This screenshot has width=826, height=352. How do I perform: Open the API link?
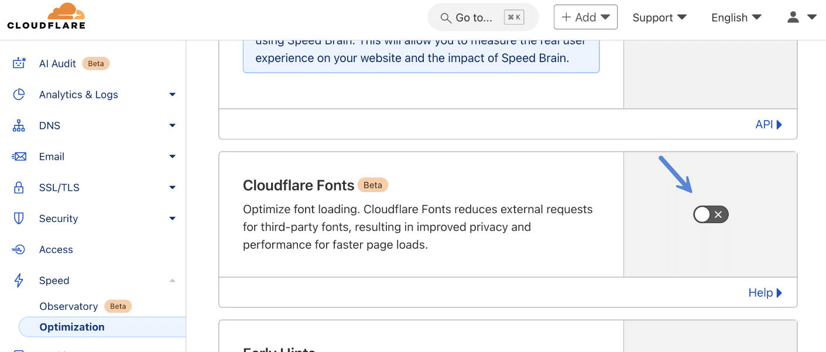pos(767,124)
